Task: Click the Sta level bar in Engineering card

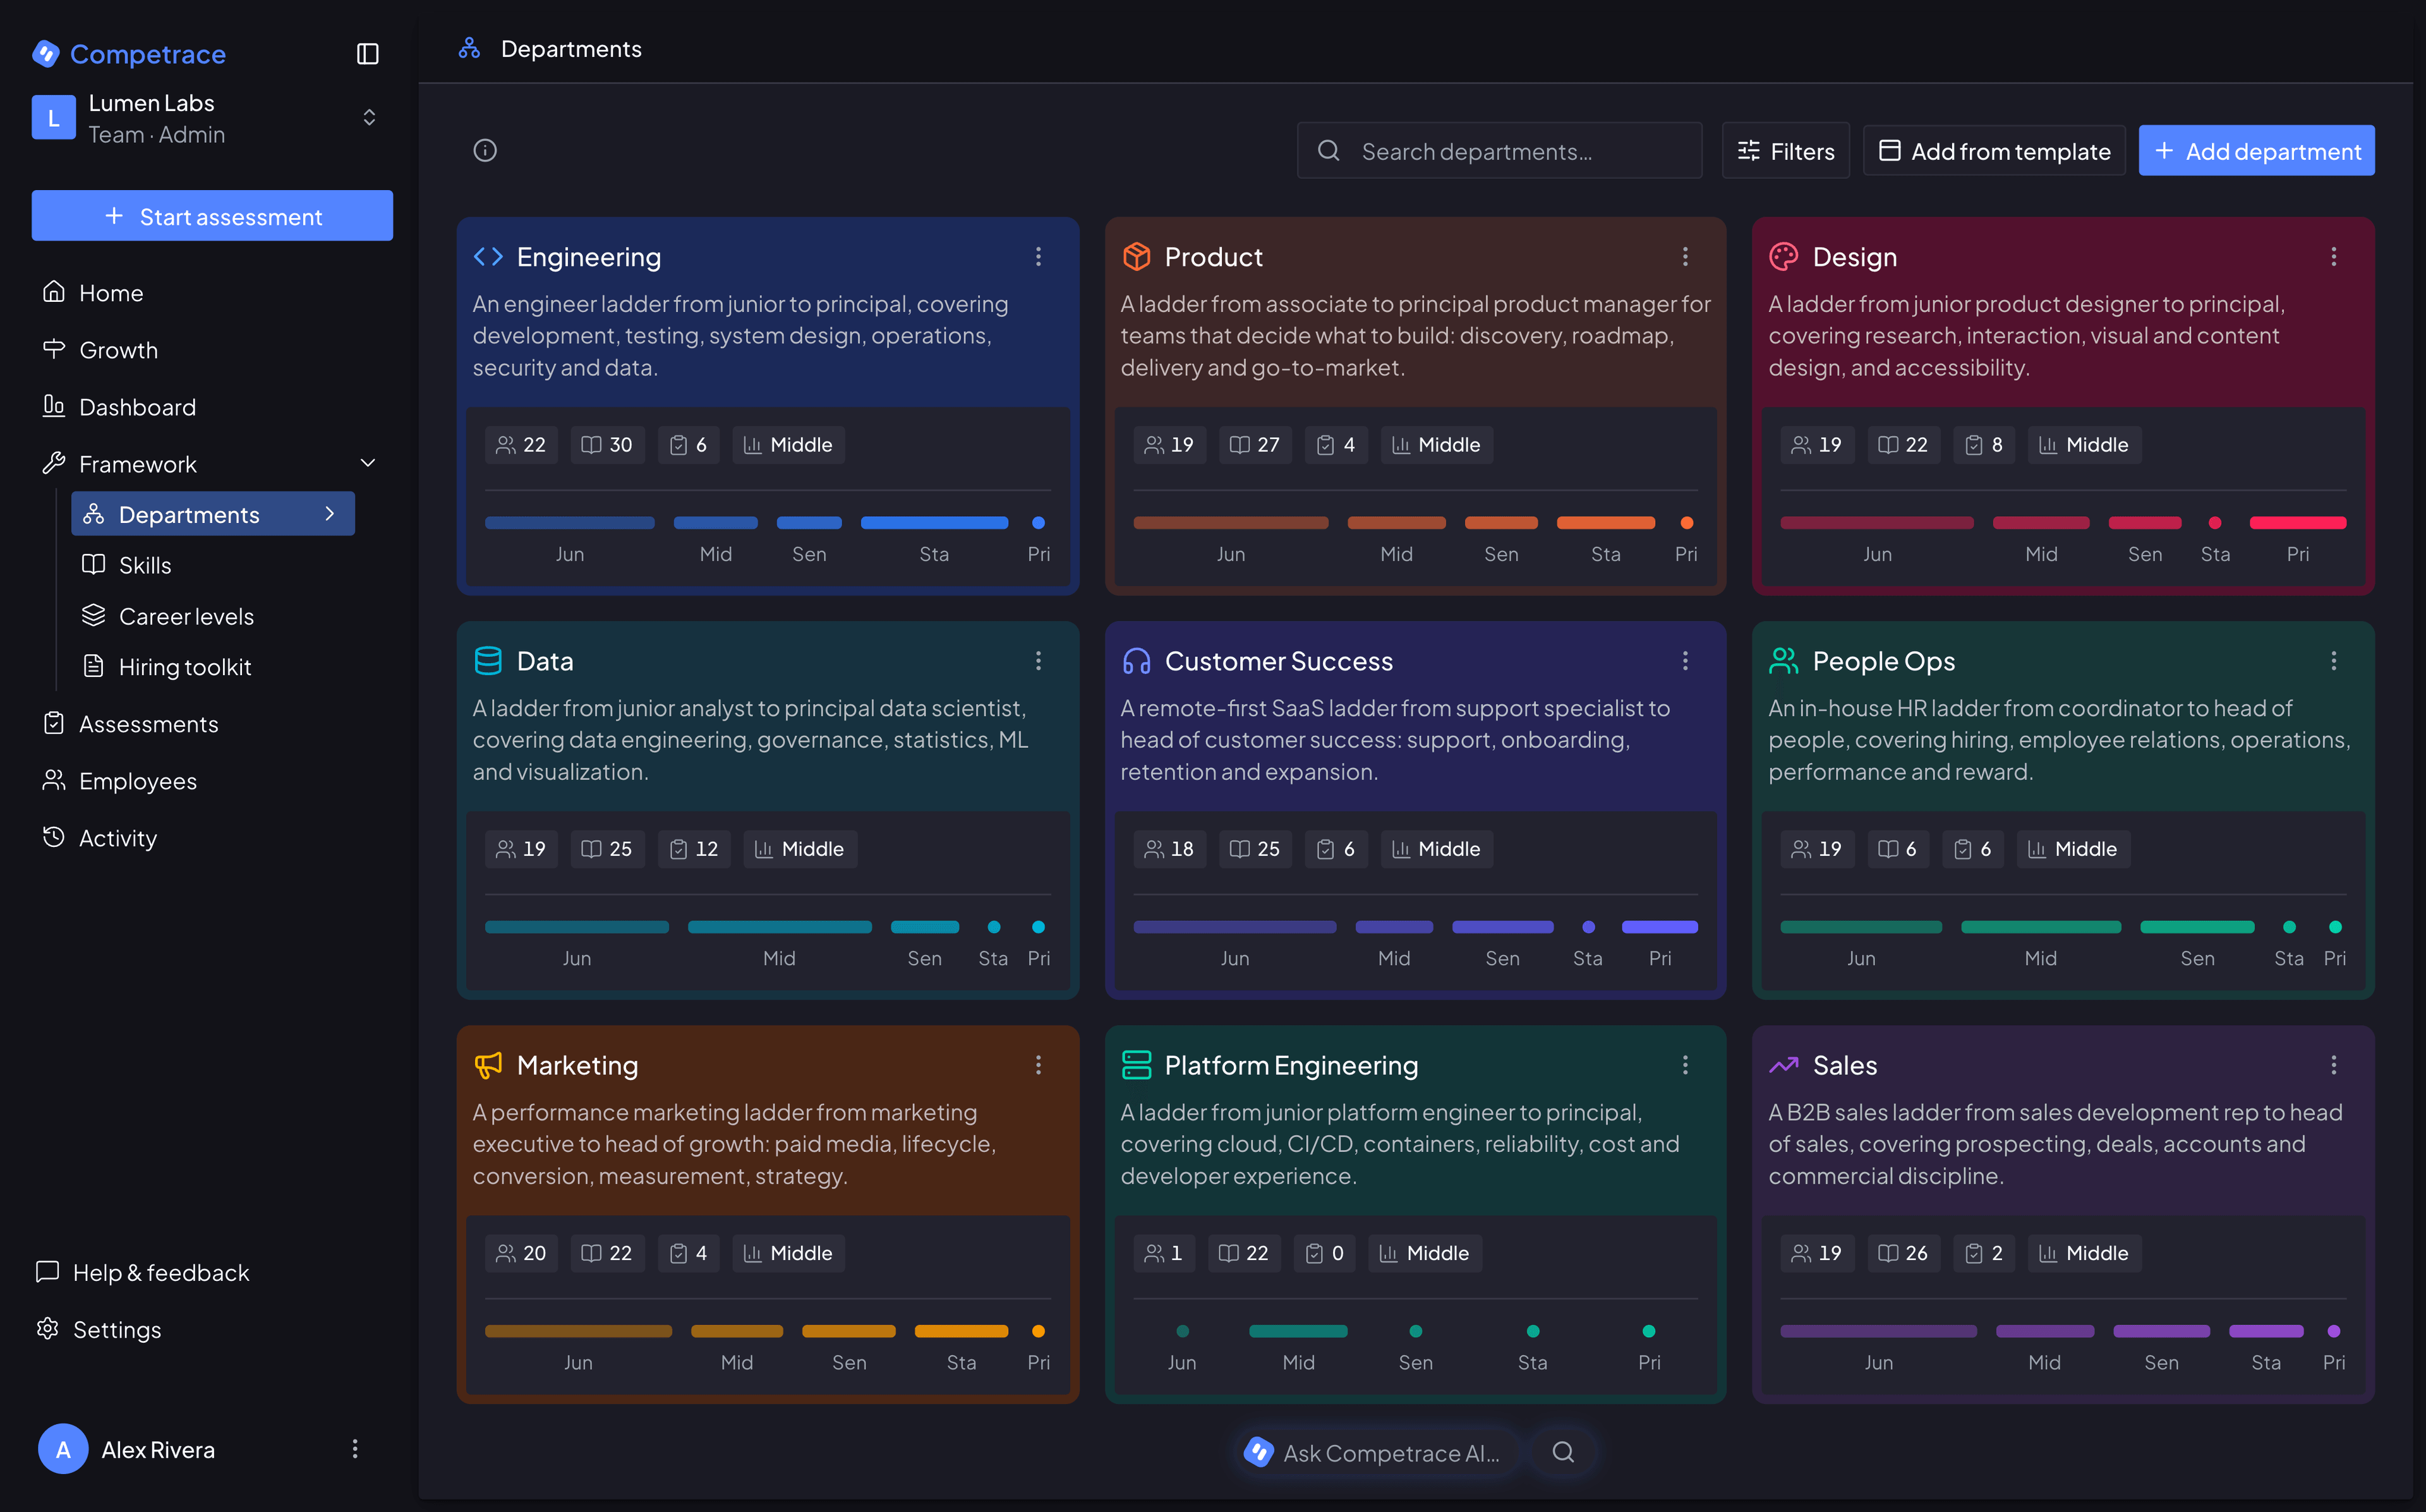Action: tap(934, 522)
